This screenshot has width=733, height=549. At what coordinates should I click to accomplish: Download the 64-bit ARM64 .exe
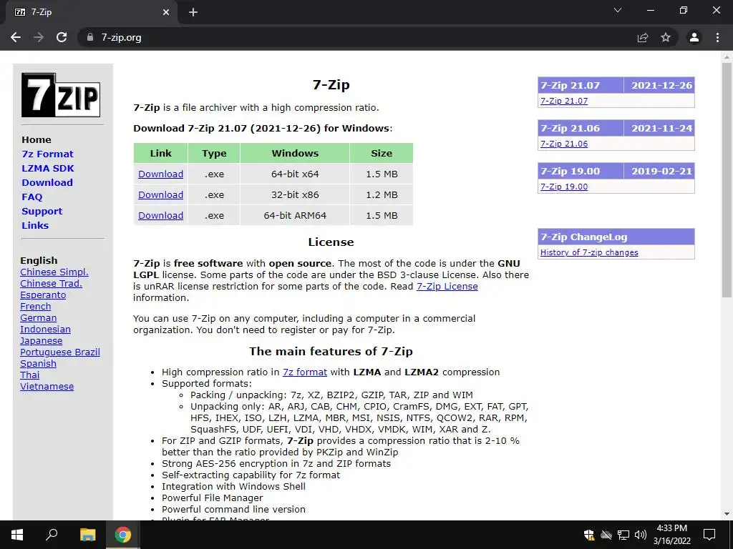pyautogui.click(x=161, y=215)
